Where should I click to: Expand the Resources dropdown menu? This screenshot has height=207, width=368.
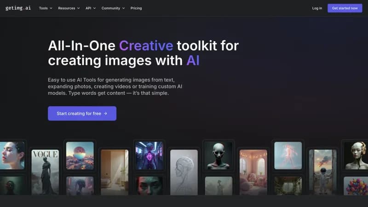[x=69, y=8]
